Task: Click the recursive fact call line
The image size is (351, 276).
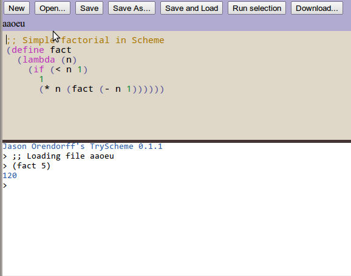Action: pos(101,89)
